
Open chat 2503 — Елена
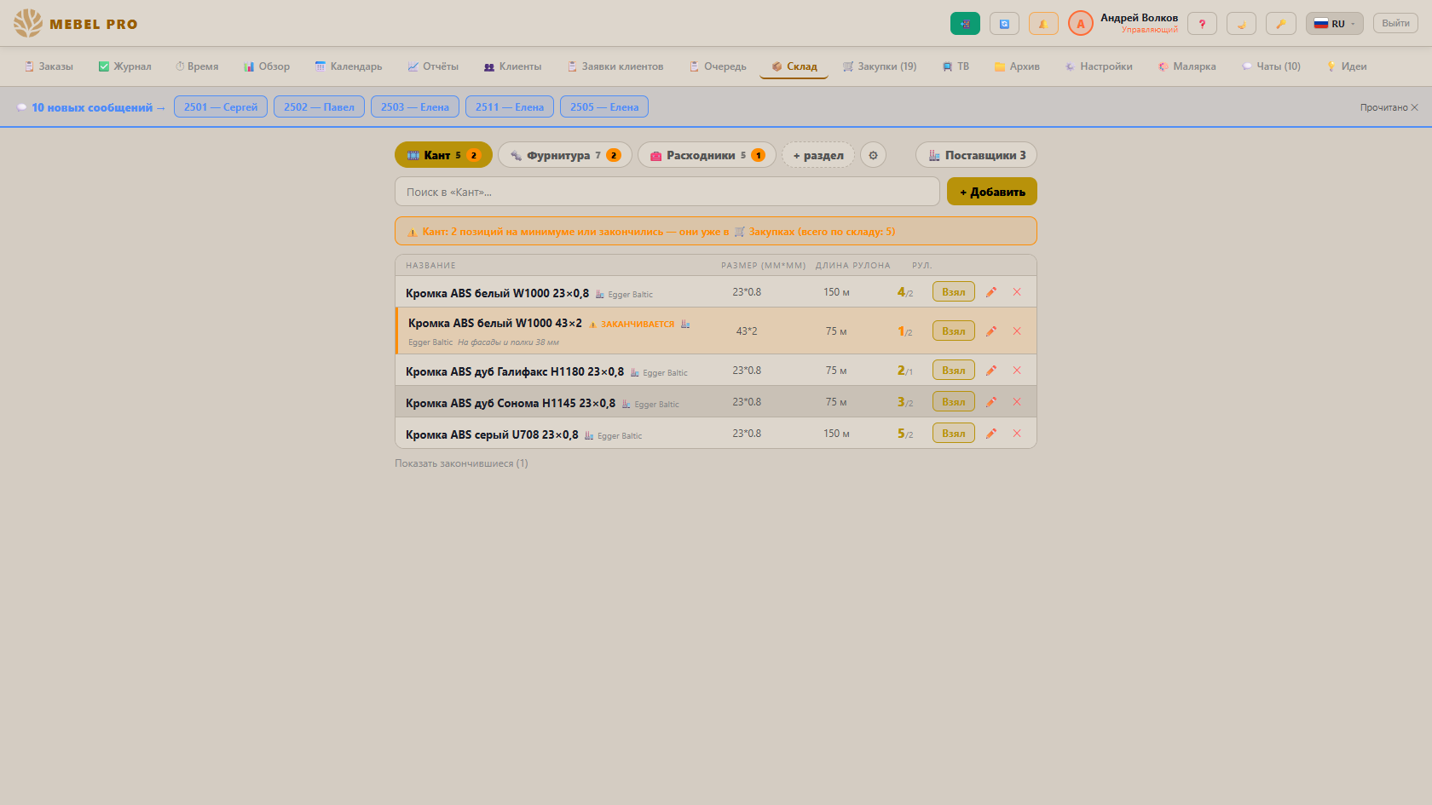[415, 106]
